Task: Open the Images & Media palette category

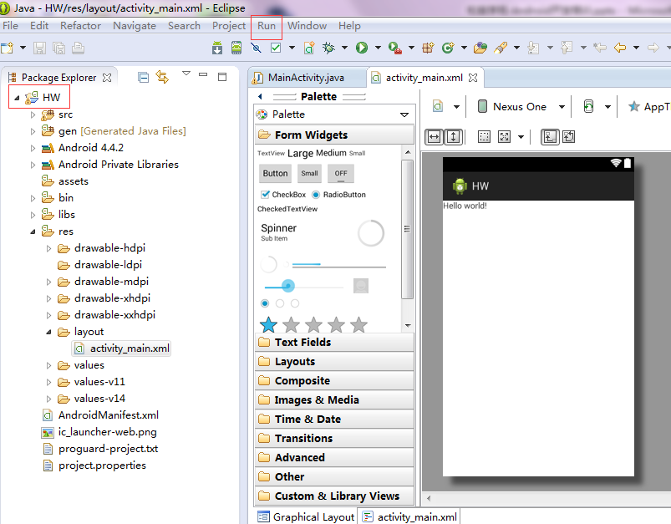Action: click(334, 399)
